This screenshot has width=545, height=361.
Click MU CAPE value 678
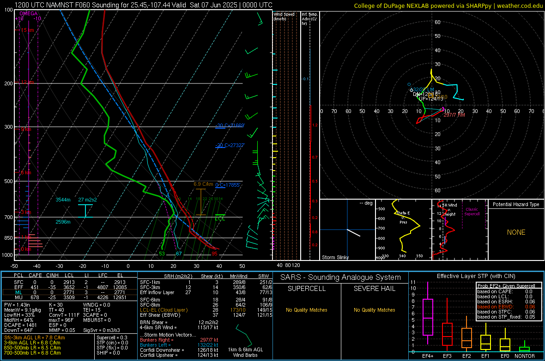[x=35, y=297]
